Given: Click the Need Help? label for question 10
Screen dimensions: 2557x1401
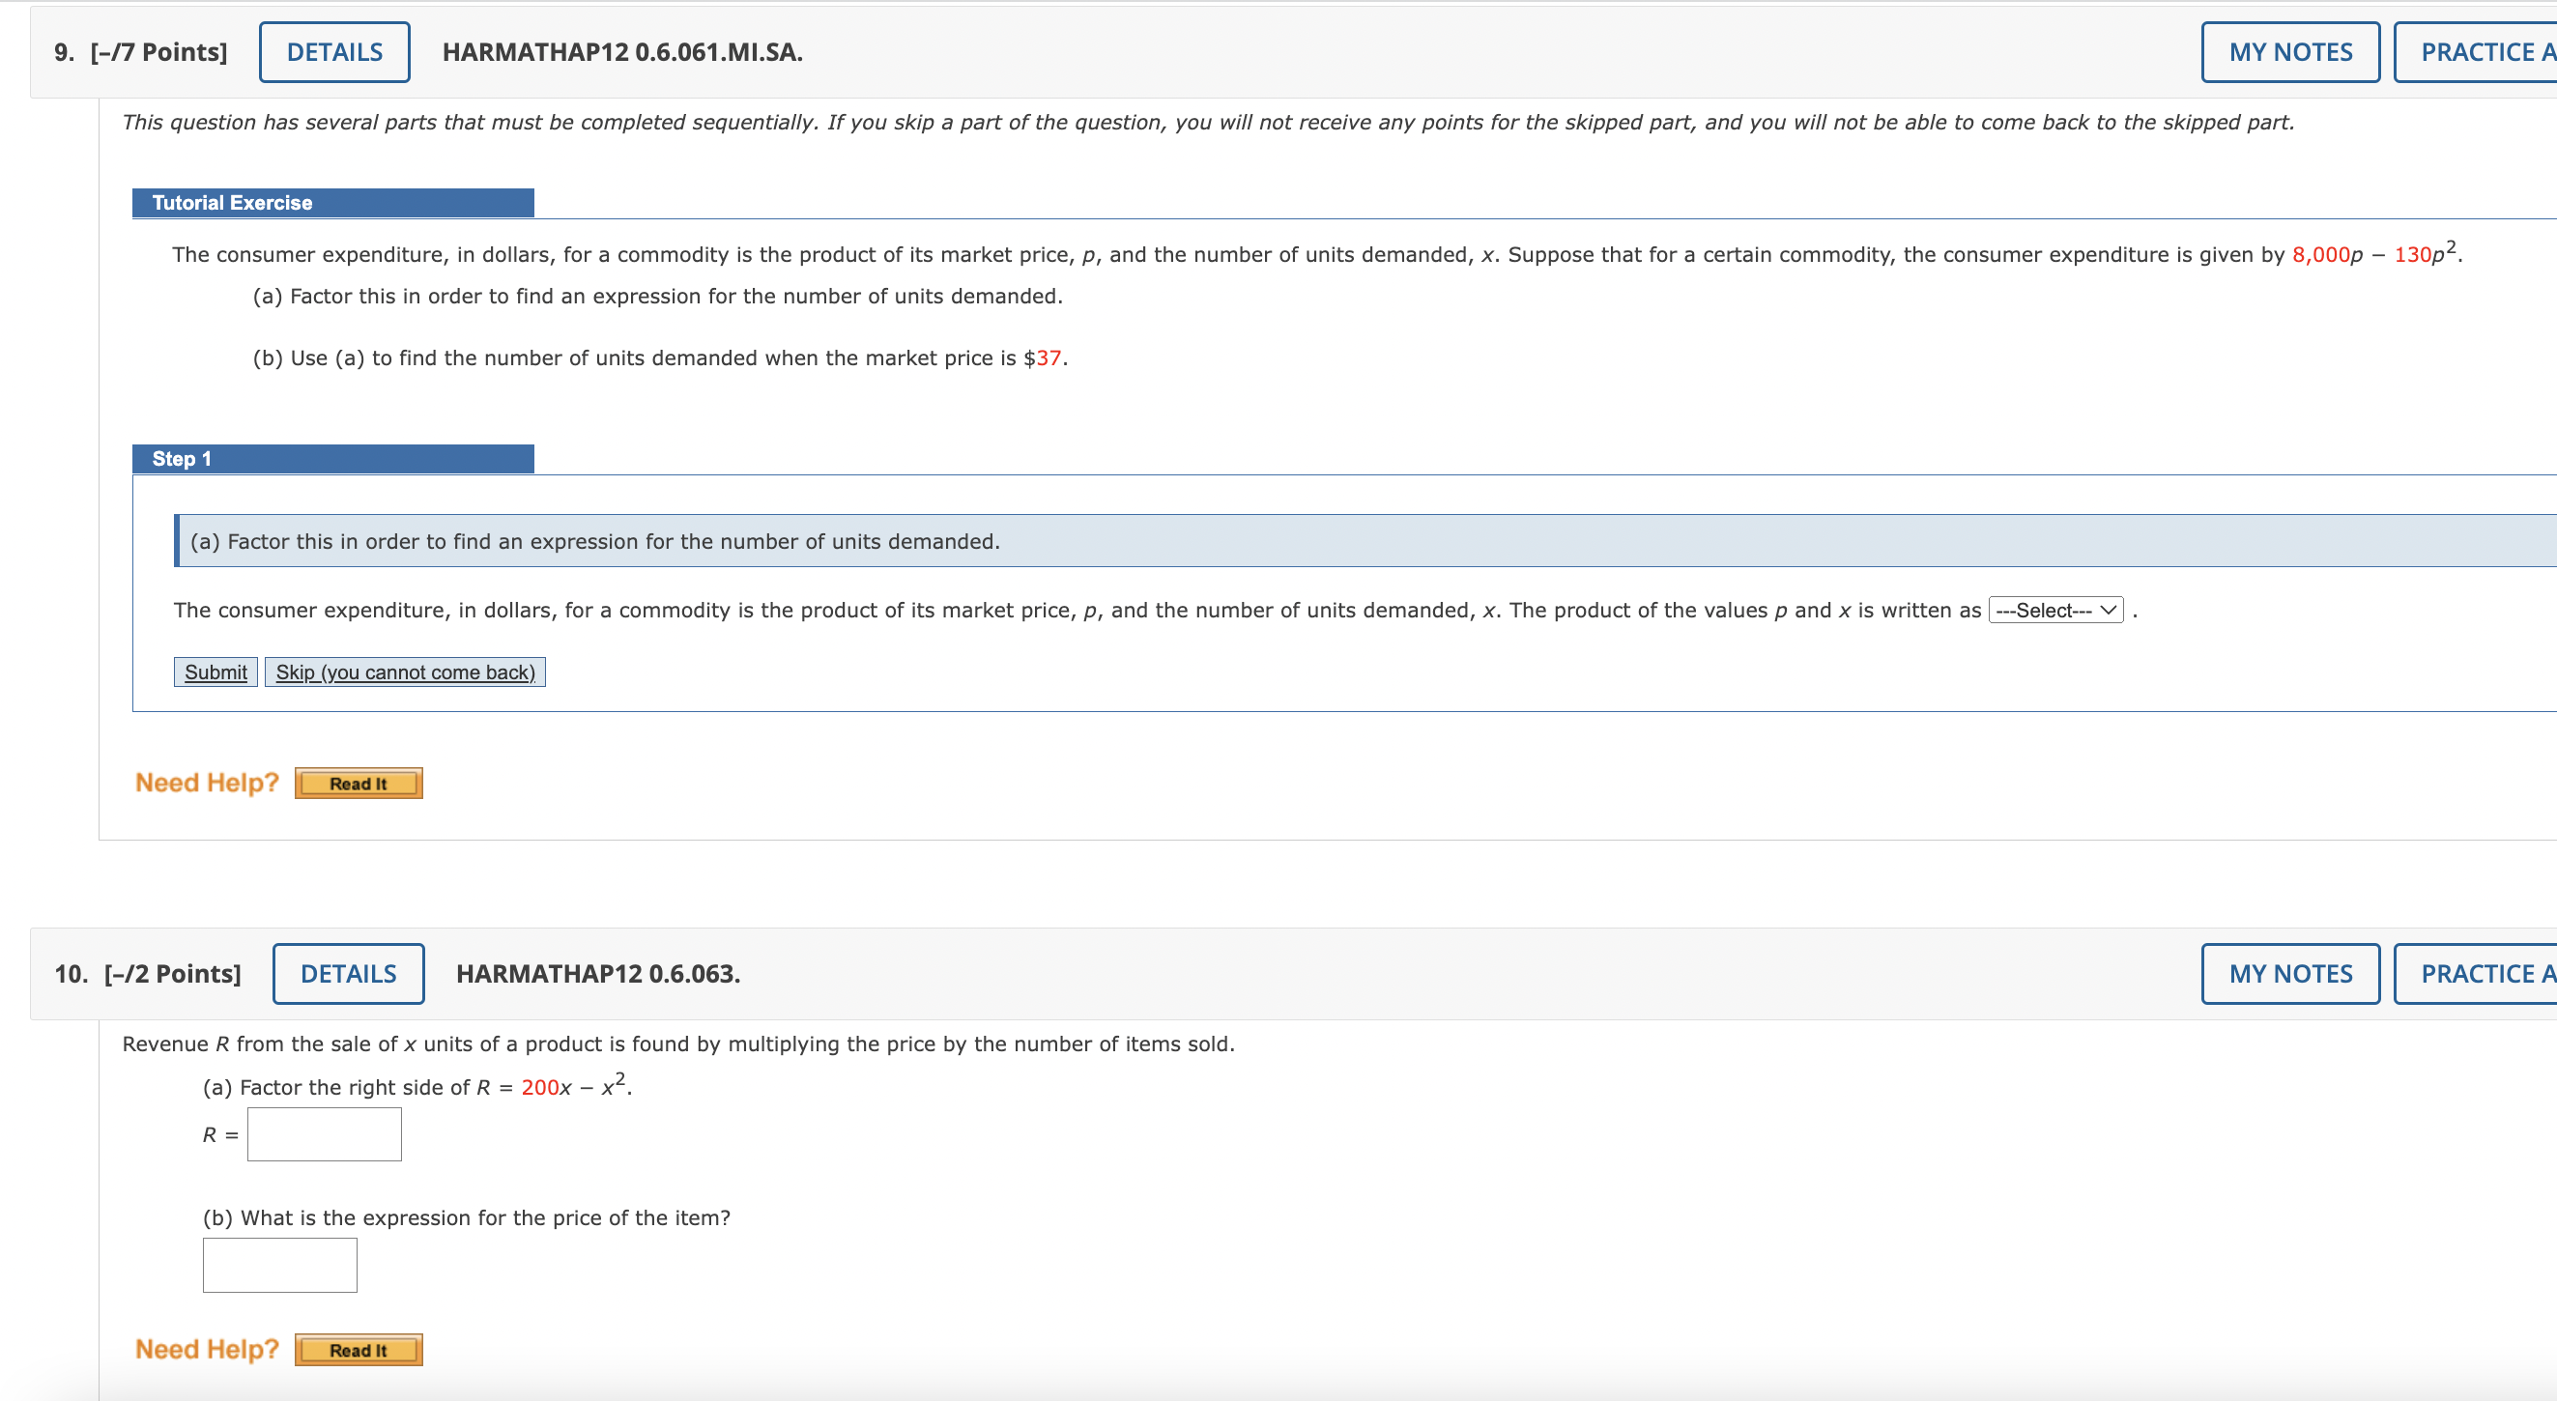Looking at the screenshot, I should [x=208, y=1349].
